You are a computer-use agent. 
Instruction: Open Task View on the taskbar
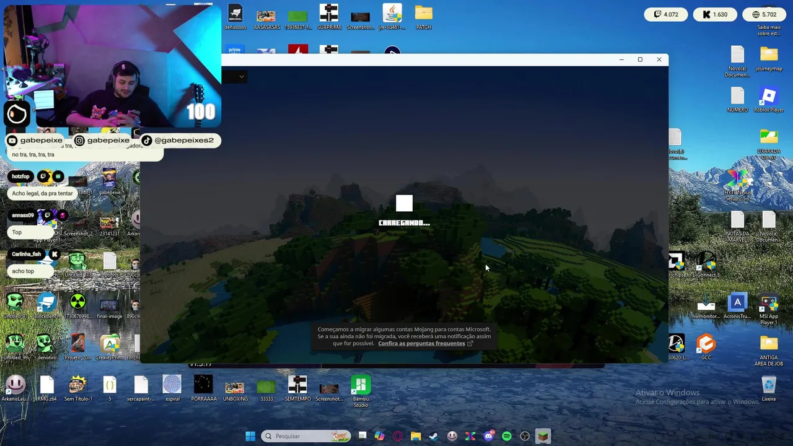click(362, 436)
